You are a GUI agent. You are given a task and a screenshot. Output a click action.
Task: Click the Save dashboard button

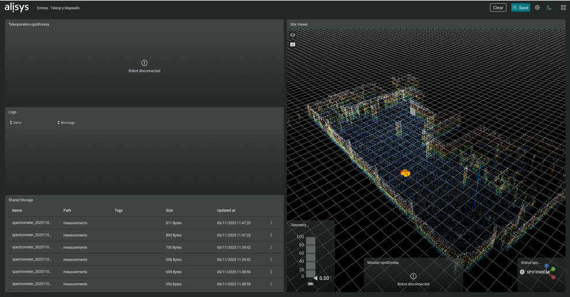520,7
